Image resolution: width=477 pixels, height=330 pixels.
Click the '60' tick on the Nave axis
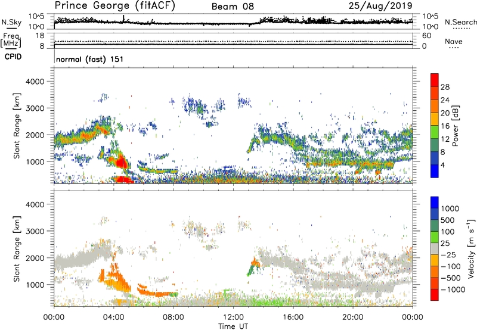[x=427, y=36]
